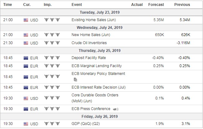View the ECB Marginal Lending Facility event
Image resolution: width=203 pixels, height=129 pixels.
pos(96,66)
